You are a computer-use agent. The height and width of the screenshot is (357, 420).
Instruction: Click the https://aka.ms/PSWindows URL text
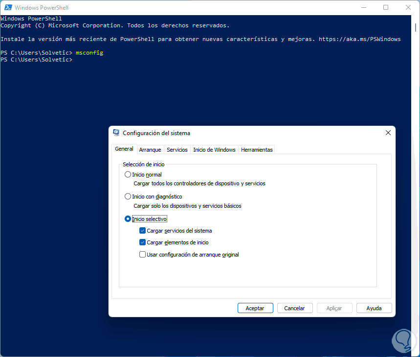[x=359, y=39]
